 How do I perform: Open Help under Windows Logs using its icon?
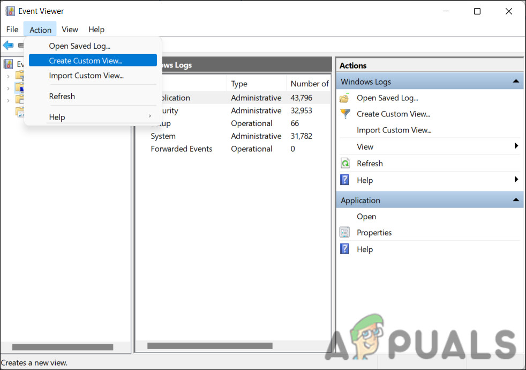(x=345, y=180)
